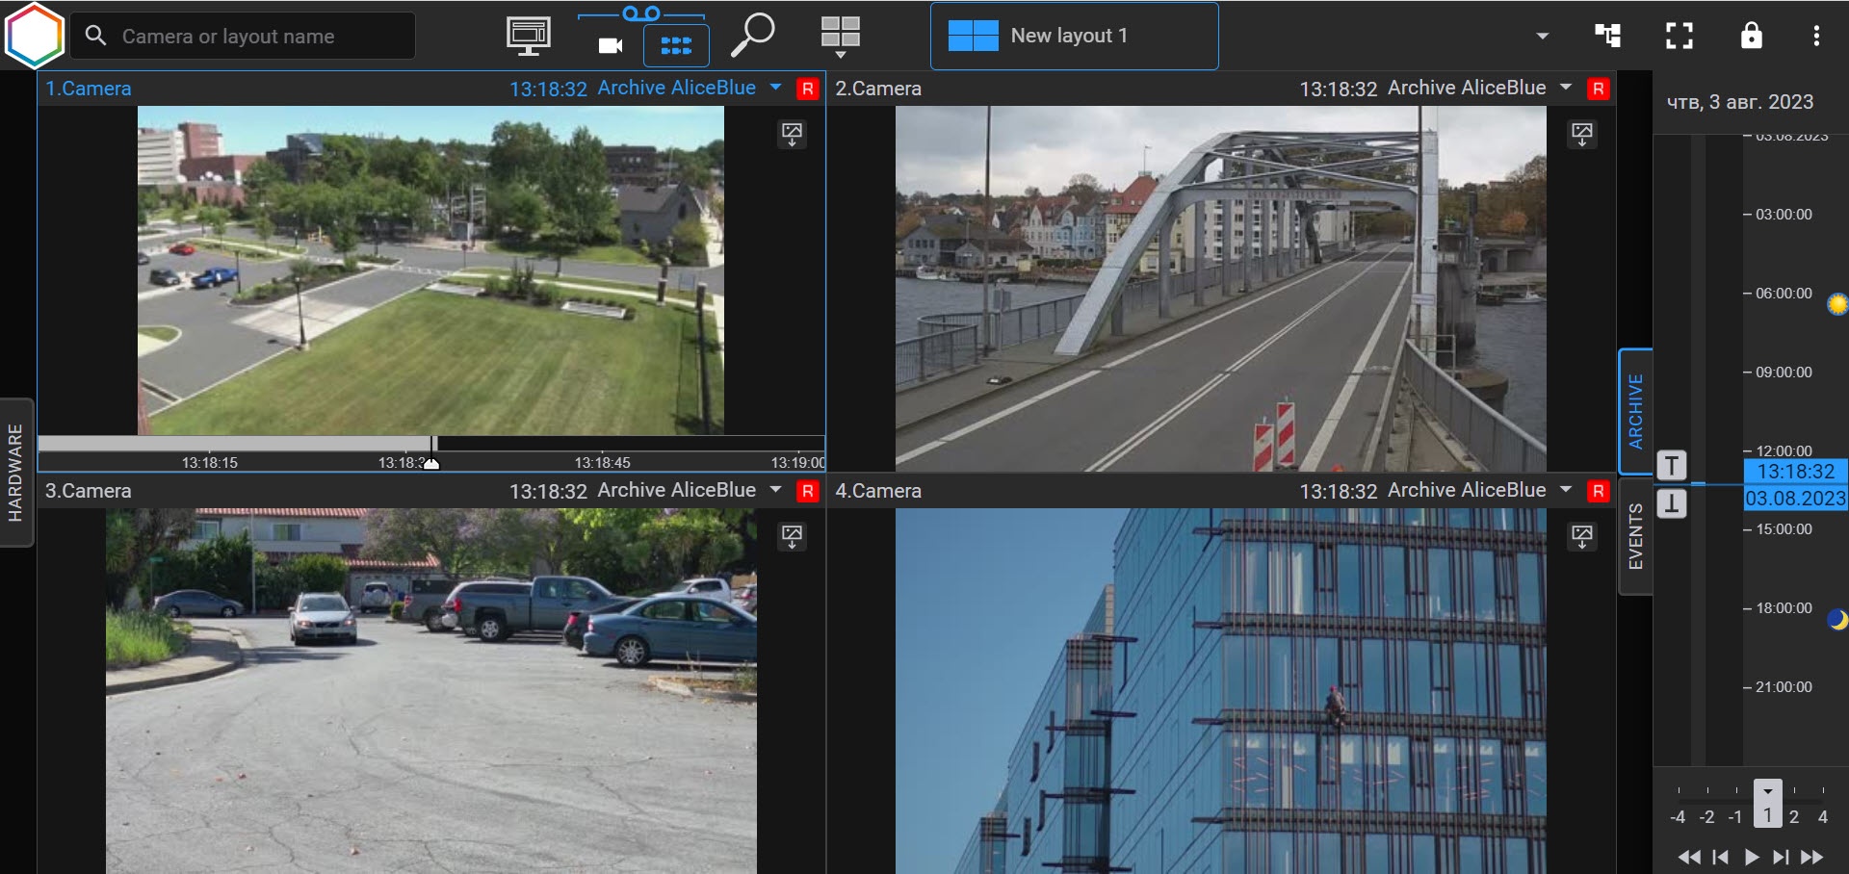Switch to live video mode camera icon
The image size is (1849, 874).
coord(611,45)
